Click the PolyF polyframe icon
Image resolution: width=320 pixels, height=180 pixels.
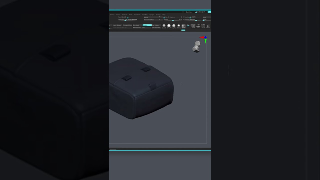(x=203, y=26)
